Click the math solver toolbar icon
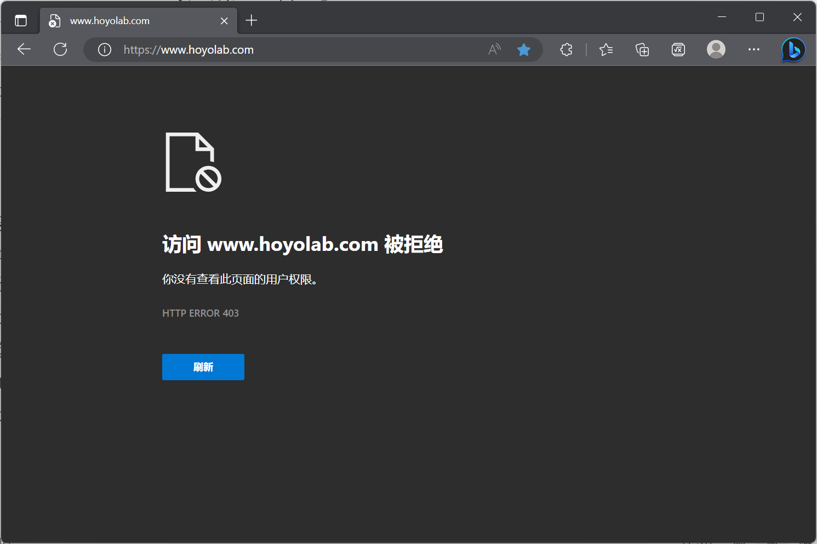The image size is (817, 544). (678, 50)
